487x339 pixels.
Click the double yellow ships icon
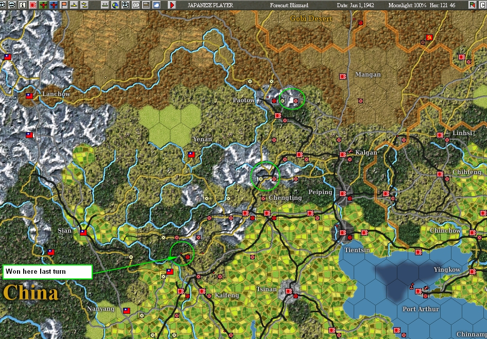[84, 5]
